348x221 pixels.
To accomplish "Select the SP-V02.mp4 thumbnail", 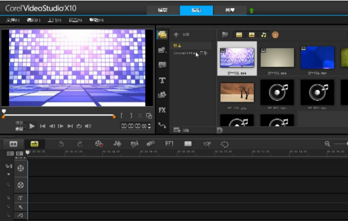I will coord(237,59).
